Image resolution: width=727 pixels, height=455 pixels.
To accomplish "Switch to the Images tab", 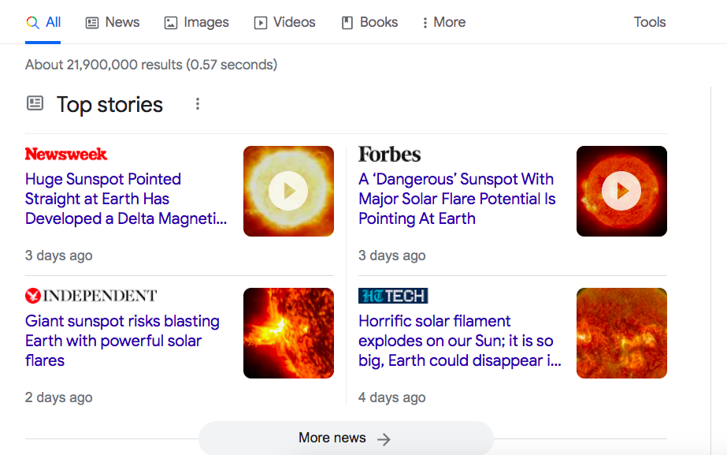I will [x=197, y=22].
